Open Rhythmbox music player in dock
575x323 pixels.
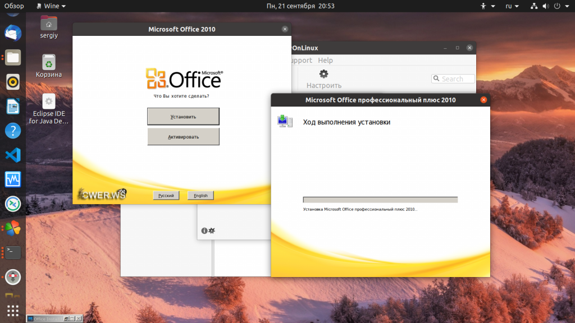(13, 82)
